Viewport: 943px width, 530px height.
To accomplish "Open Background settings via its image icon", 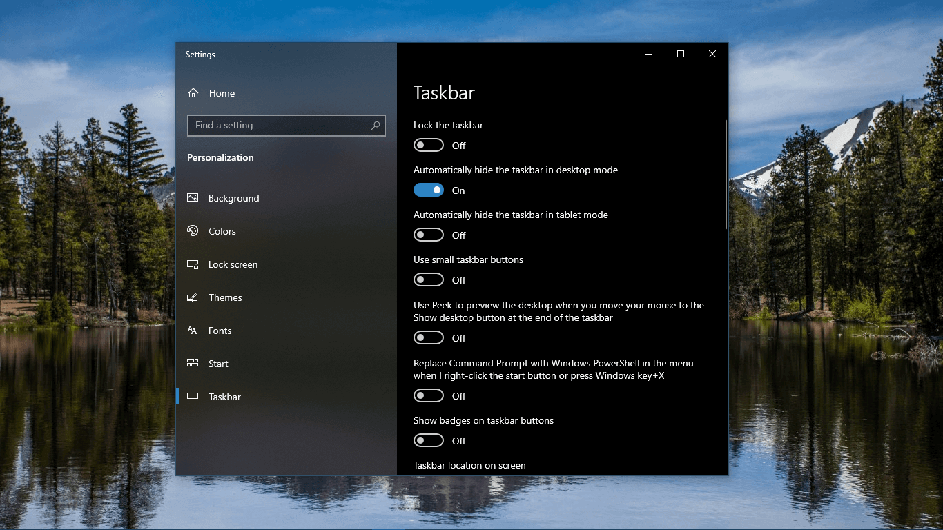I will pyautogui.click(x=192, y=198).
